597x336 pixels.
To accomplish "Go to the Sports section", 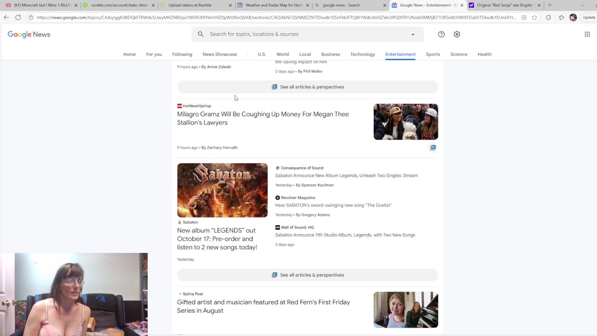I will 433,54.
